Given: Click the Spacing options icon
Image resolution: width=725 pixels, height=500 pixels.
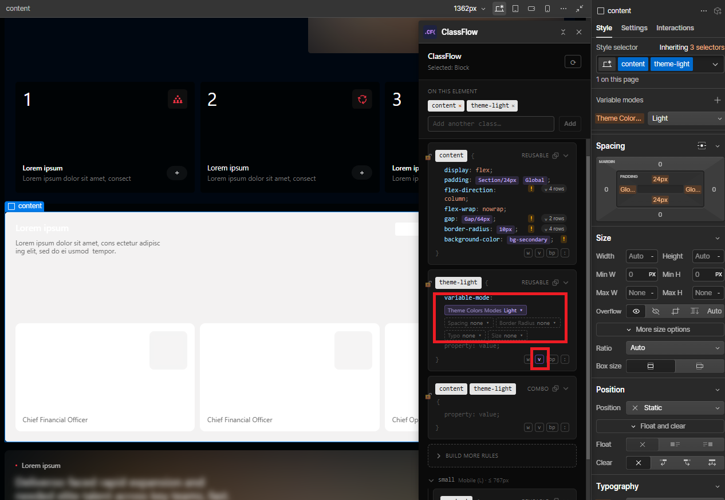Looking at the screenshot, I should click(x=702, y=146).
